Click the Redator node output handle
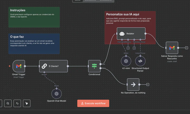The width and height of the screenshot is (190, 114). click(x=145, y=33)
